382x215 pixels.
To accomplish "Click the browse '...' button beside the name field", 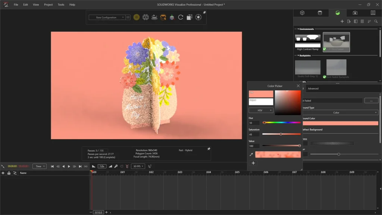I will (371, 101).
